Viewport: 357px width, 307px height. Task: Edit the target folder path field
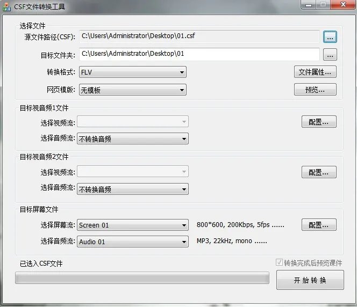(199, 54)
